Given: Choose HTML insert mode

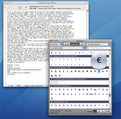Looking at the screenshot, I should click(108, 111).
